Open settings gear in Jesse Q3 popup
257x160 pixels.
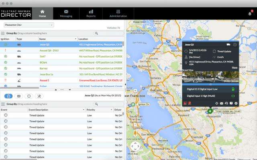(x=236, y=103)
